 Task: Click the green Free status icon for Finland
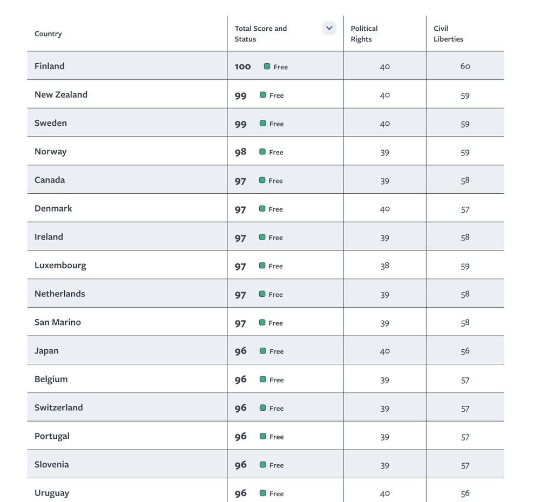pyautogui.click(x=267, y=66)
